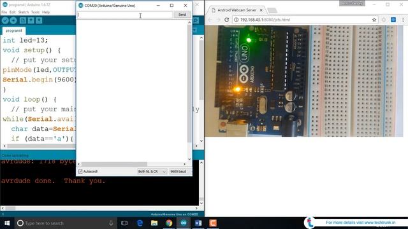408x229 pixels.
Task: Click the Verify sketch checkmark icon
Action: click(5, 20)
